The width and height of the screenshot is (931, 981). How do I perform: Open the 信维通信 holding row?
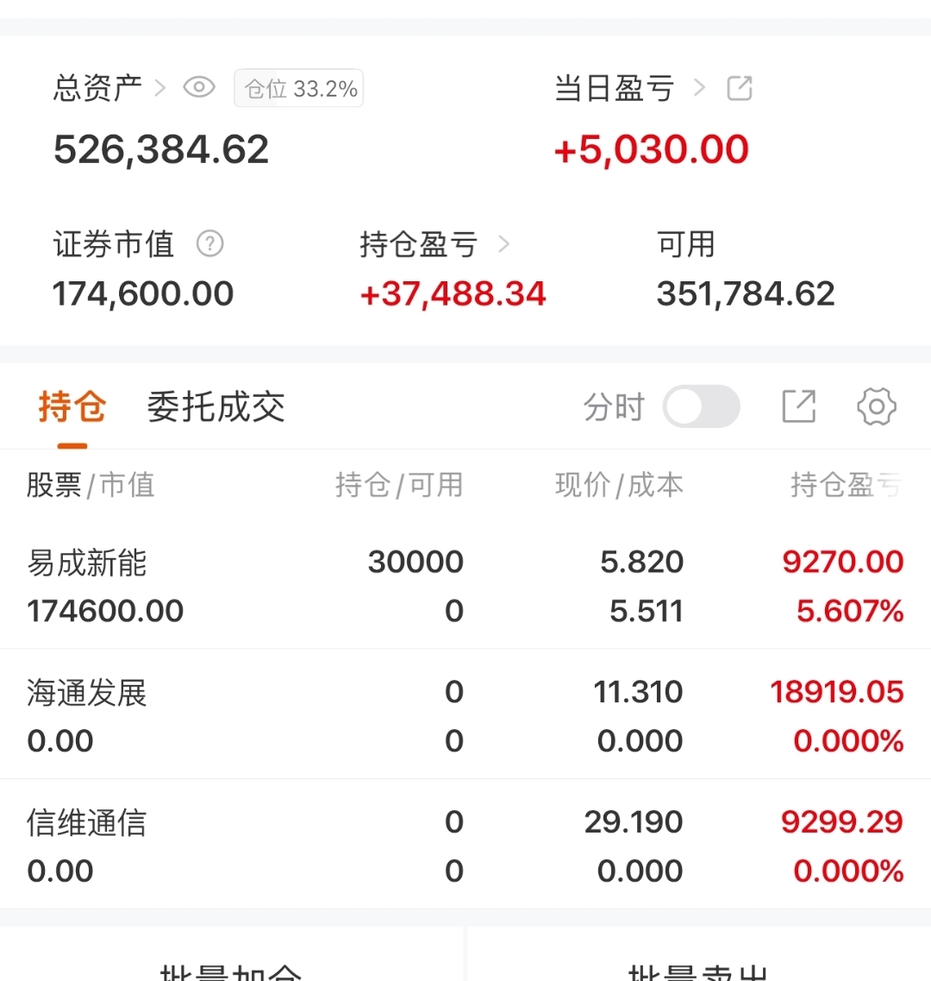click(465, 846)
